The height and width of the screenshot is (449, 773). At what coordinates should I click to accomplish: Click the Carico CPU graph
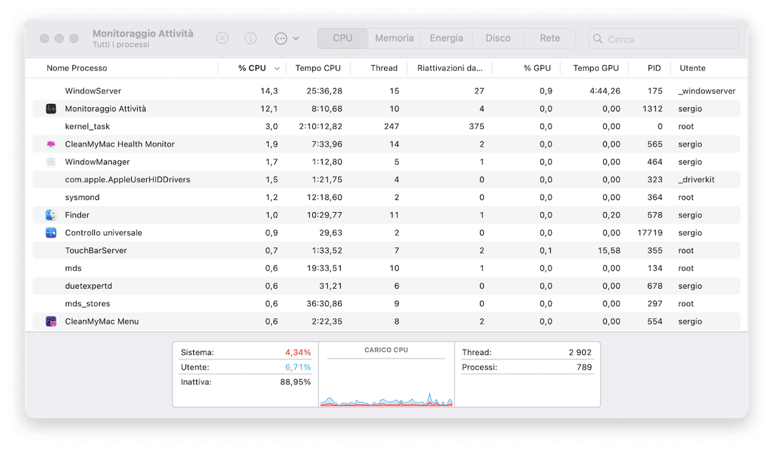click(386, 381)
